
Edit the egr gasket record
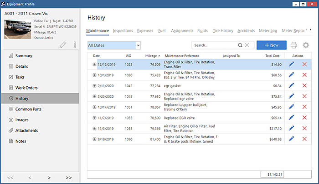(291, 85)
